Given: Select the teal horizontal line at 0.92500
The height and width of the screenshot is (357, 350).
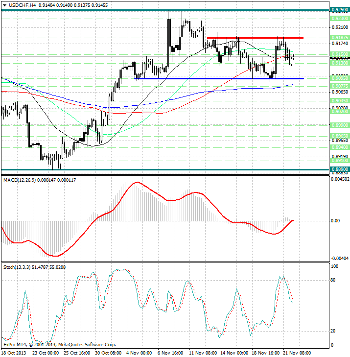Looking at the screenshot, I should [x=165, y=10].
